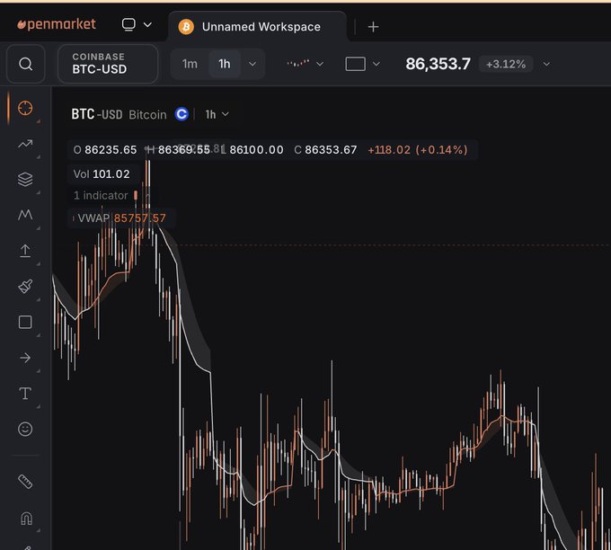Screen dimensions: 611x550
Task: Select the arrow drawing tool
Action: tap(25, 358)
